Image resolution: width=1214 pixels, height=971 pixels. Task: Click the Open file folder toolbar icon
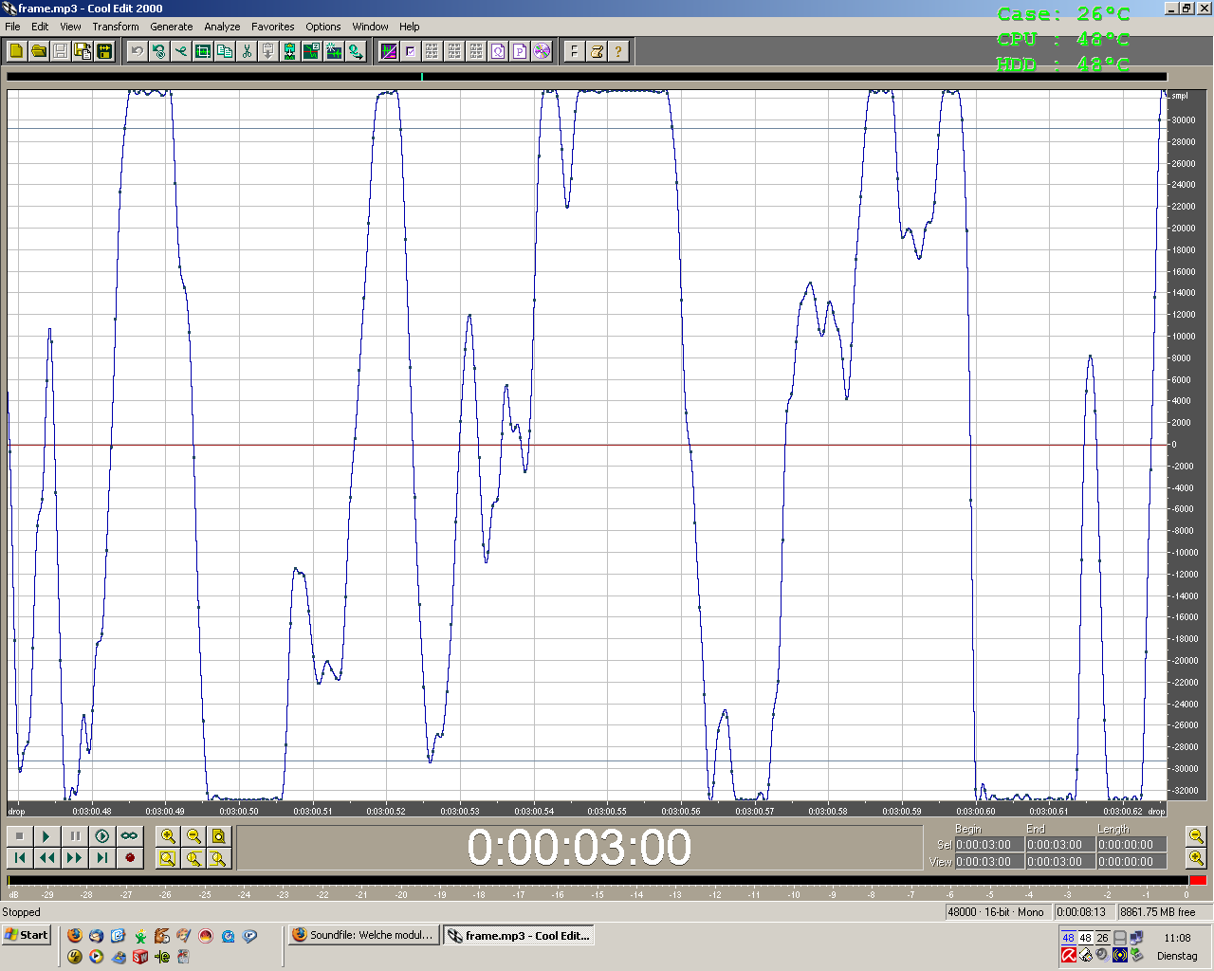39,51
